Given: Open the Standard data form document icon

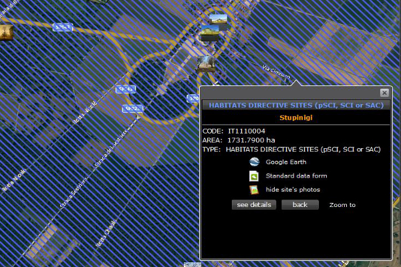Looking at the screenshot, I should pos(254,176).
